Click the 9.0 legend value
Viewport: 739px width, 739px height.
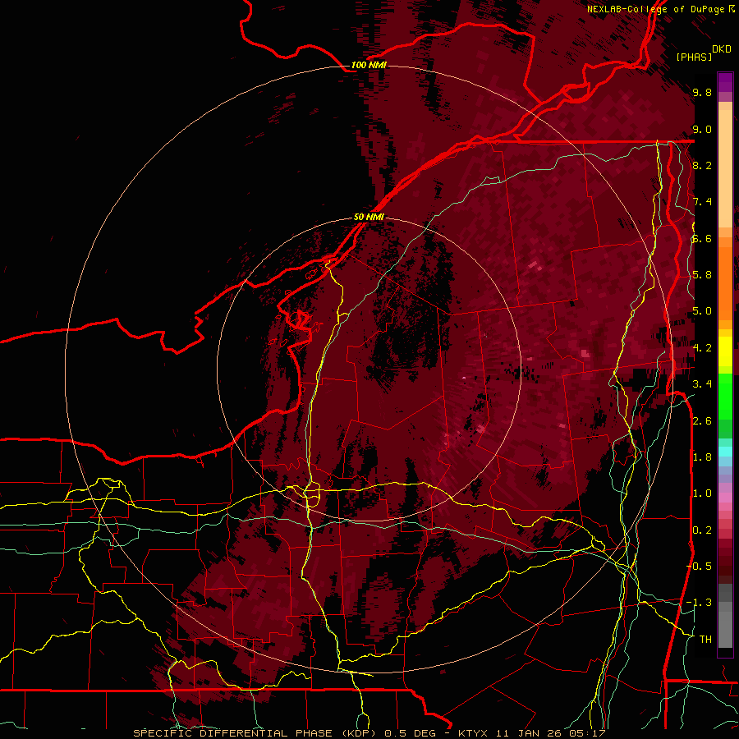702,130
